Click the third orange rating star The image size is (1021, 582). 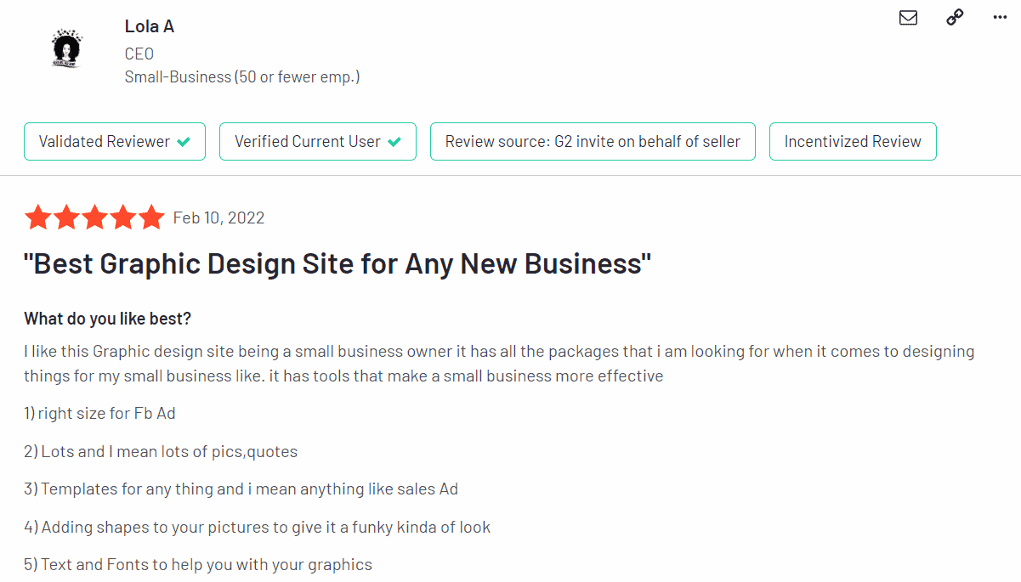coord(94,218)
